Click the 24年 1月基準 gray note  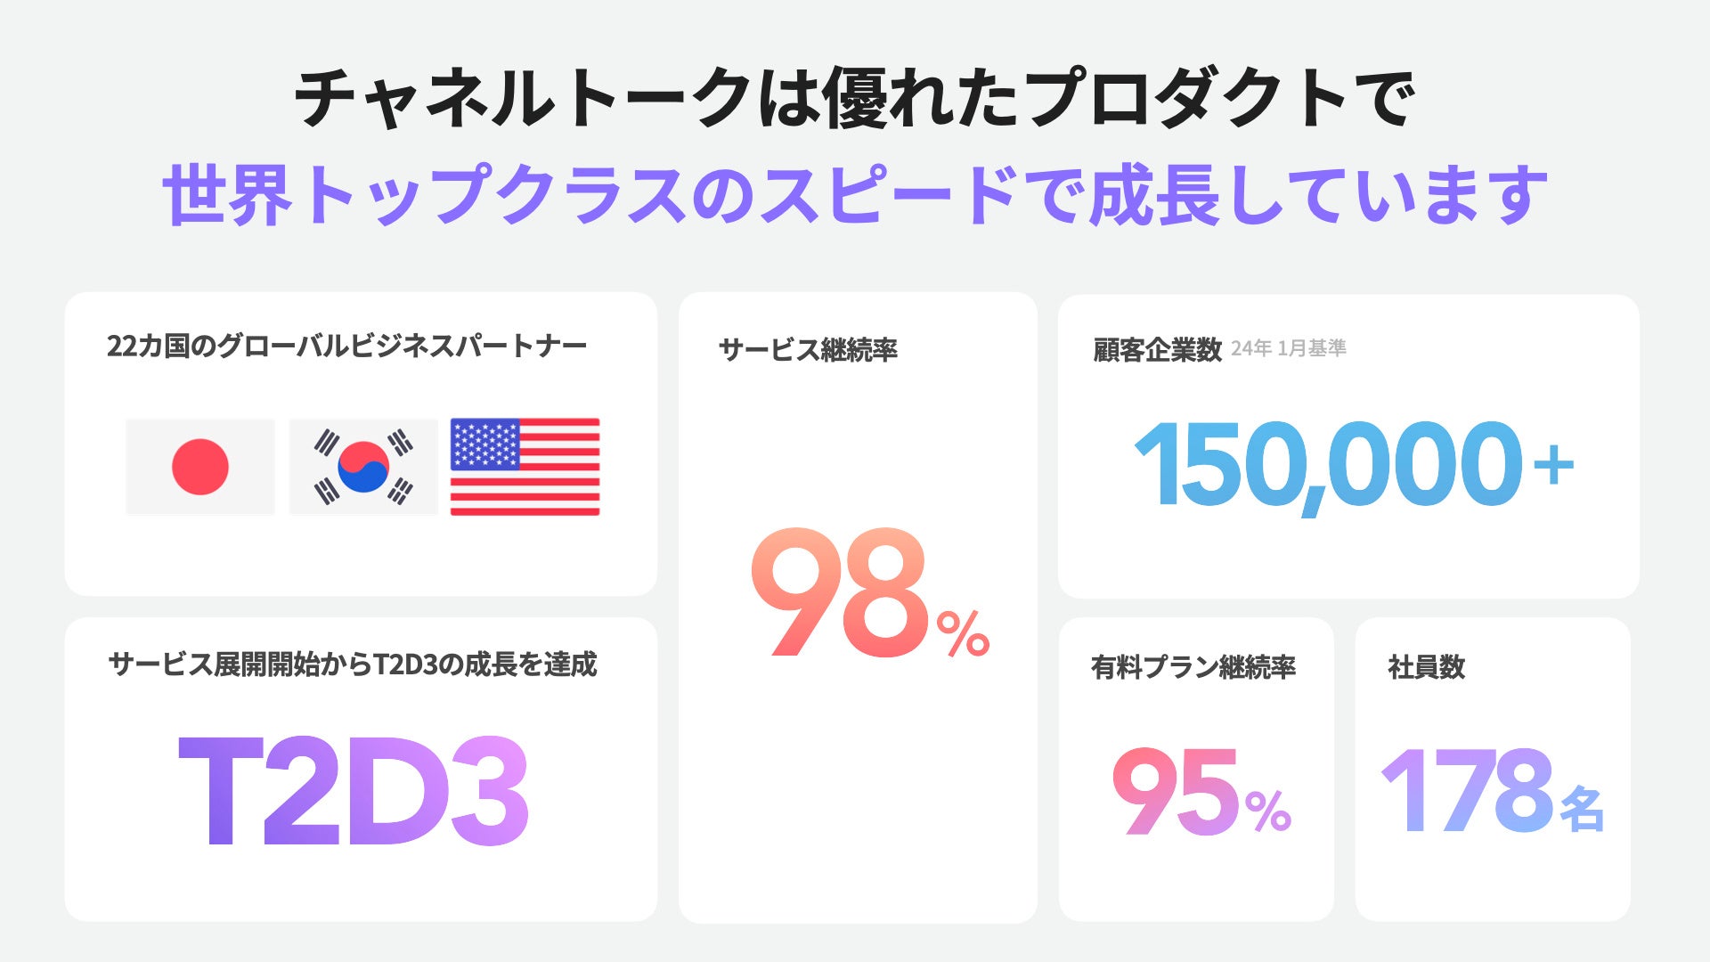coord(1288,348)
